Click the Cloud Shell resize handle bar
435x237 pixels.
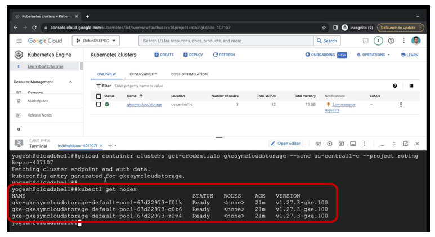[219, 138]
